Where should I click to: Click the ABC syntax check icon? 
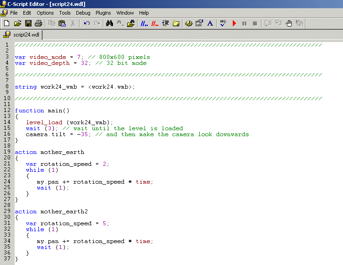point(223,23)
